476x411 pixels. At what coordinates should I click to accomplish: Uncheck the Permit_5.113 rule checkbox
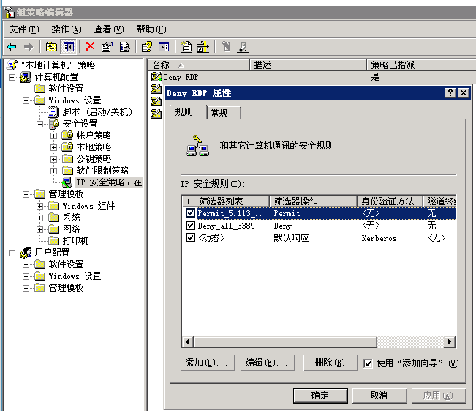(x=190, y=213)
